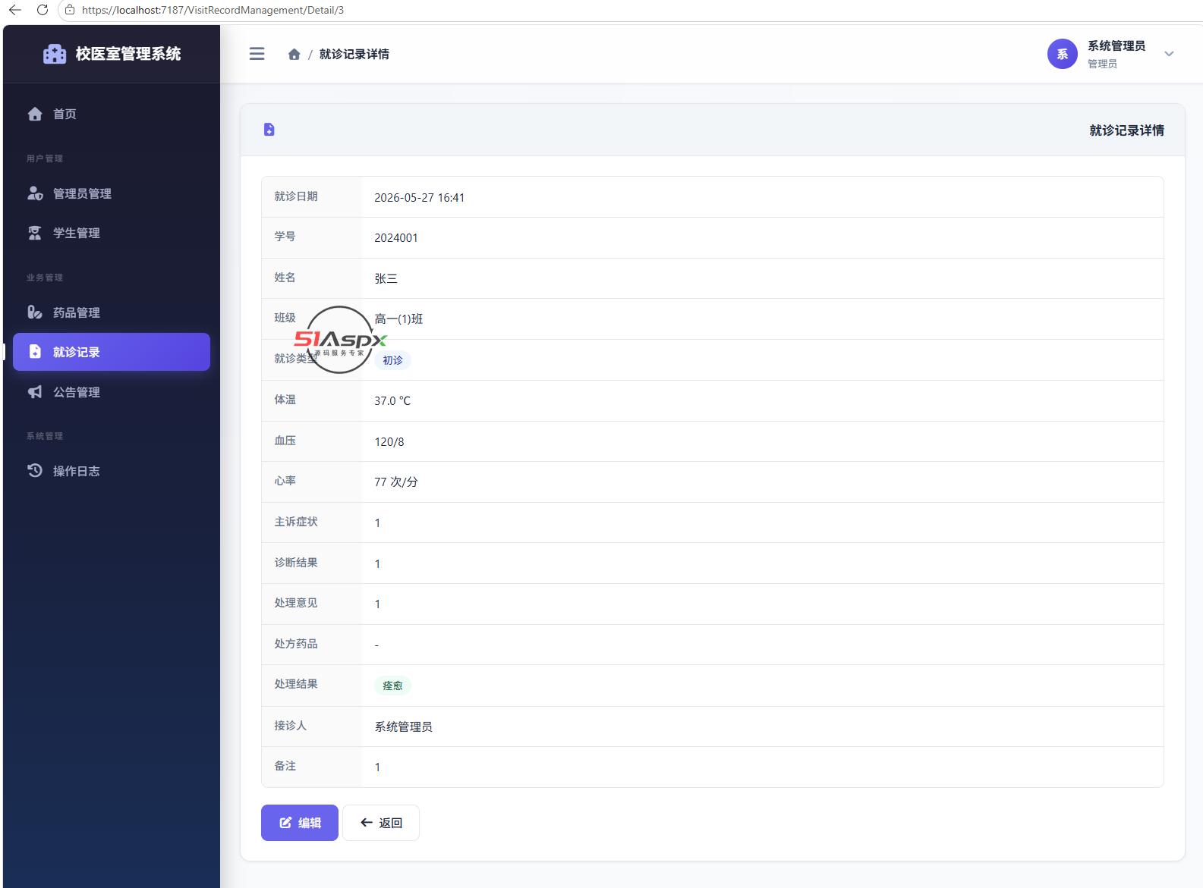The width and height of the screenshot is (1203, 888).
Task: Click the browser reload icon
Action: coord(43,10)
